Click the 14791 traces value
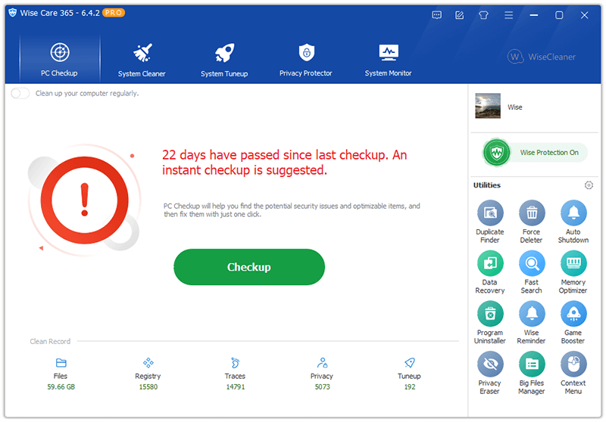Viewport: 606px width, 422px height. coord(236,386)
